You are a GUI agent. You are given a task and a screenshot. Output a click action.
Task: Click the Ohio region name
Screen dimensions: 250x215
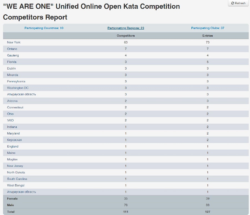pos(10,114)
